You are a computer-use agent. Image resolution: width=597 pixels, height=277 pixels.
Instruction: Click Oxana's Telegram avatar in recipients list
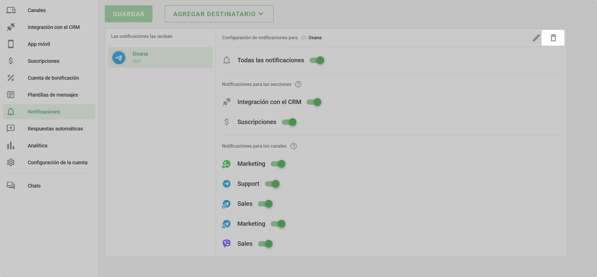(119, 58)
